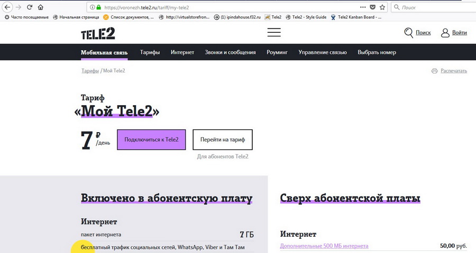Open the hamburger menu
The image size is (476, 253).
tap(274, 32)
